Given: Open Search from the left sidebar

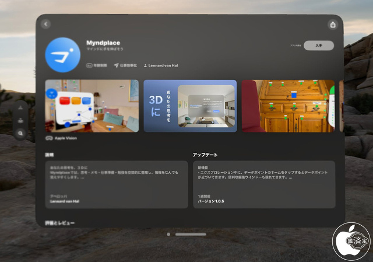Looking at the screenshot, I should point(21,133).
